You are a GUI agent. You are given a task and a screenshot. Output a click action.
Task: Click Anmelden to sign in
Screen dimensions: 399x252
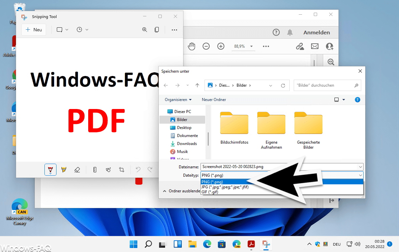tap(316, 32)
